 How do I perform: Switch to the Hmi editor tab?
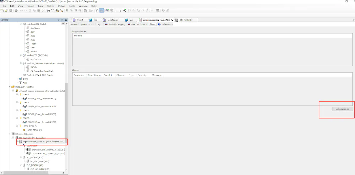(95, 20)
